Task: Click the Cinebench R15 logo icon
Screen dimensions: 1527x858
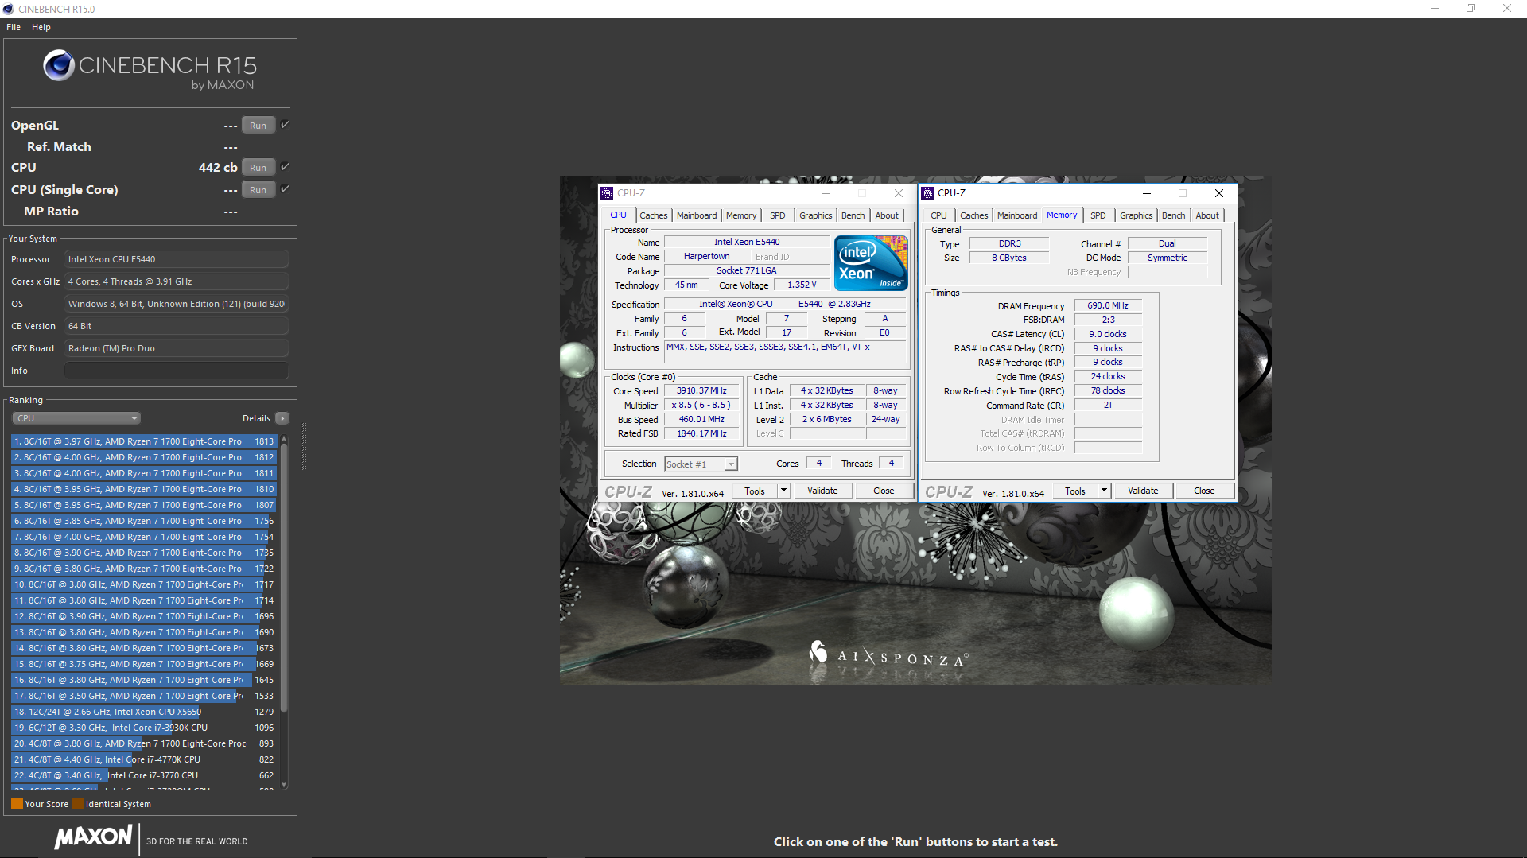Action: pos(59,66)
